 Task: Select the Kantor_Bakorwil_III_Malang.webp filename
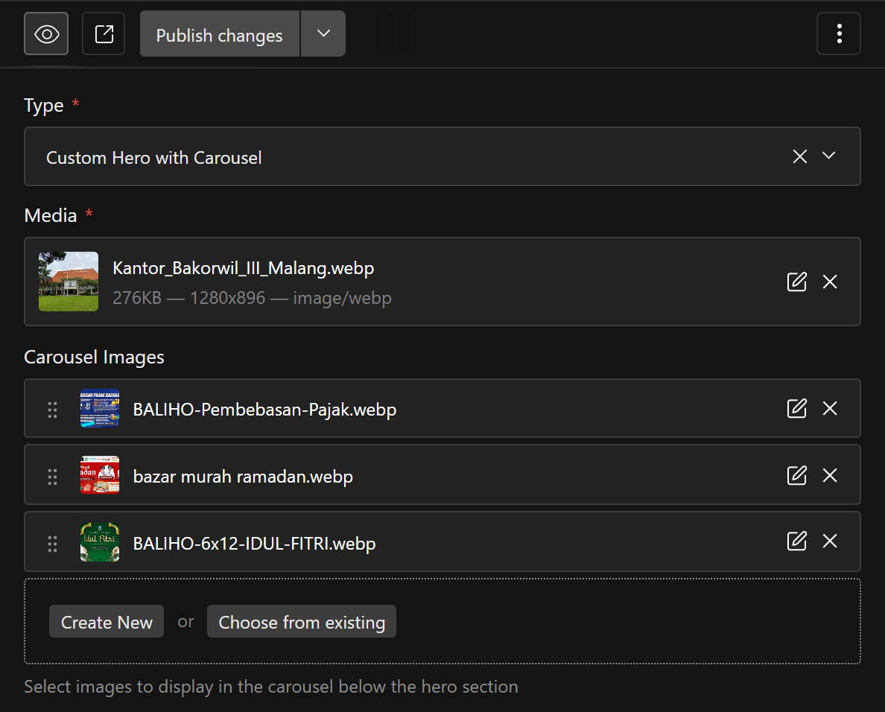(x=244, y=268)
